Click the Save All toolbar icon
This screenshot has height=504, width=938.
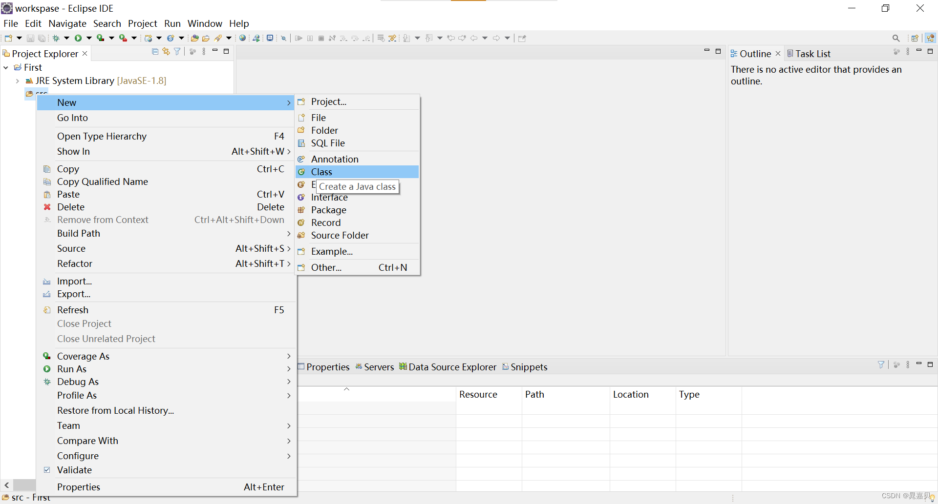[x=42, y=38]
